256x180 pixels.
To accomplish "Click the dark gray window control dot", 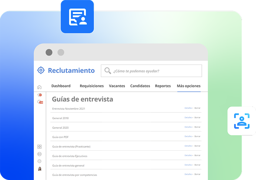I will [49, 52].
